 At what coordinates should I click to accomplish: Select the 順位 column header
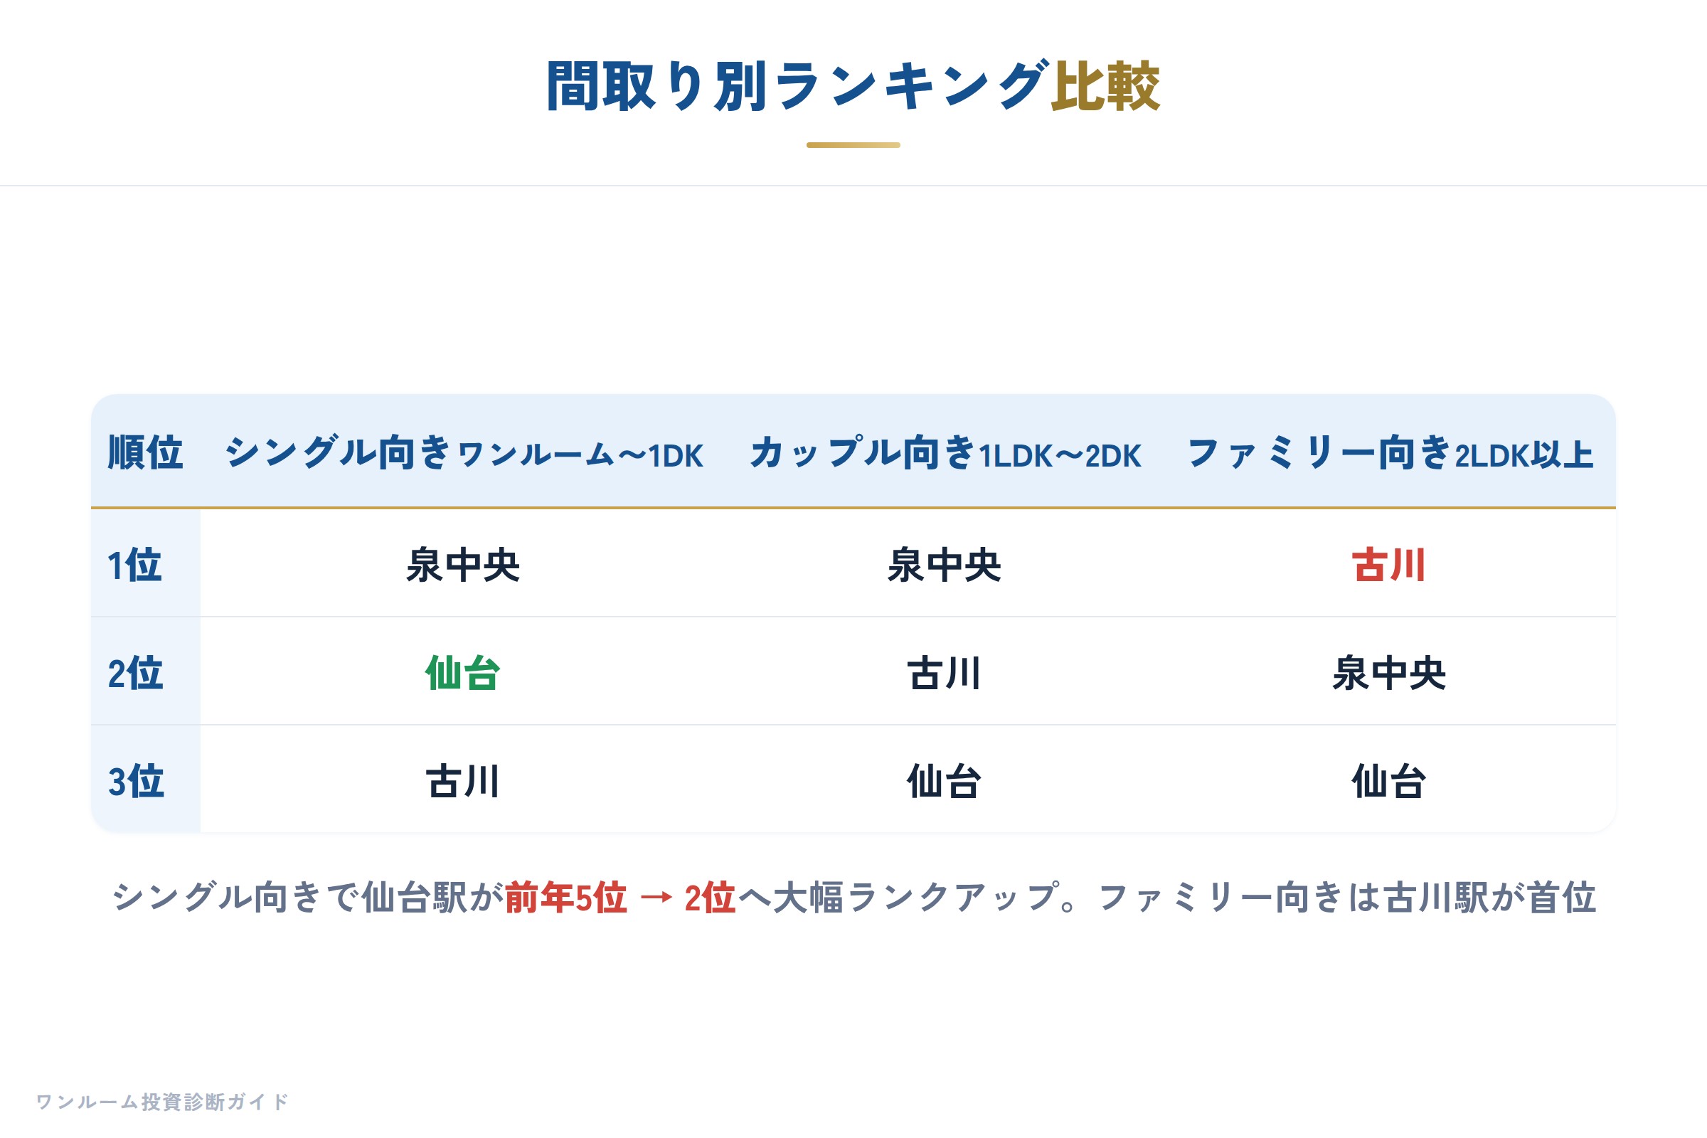(x=145, y=452)
